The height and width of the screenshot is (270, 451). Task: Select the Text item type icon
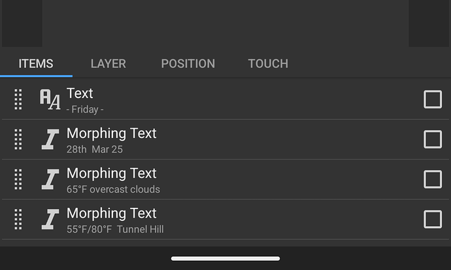point(50,99)
